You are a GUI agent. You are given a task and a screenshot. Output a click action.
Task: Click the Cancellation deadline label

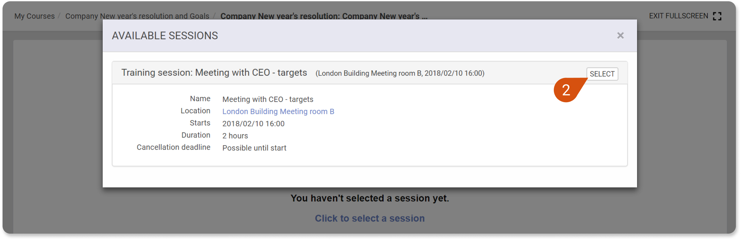[x=173, y=147]
